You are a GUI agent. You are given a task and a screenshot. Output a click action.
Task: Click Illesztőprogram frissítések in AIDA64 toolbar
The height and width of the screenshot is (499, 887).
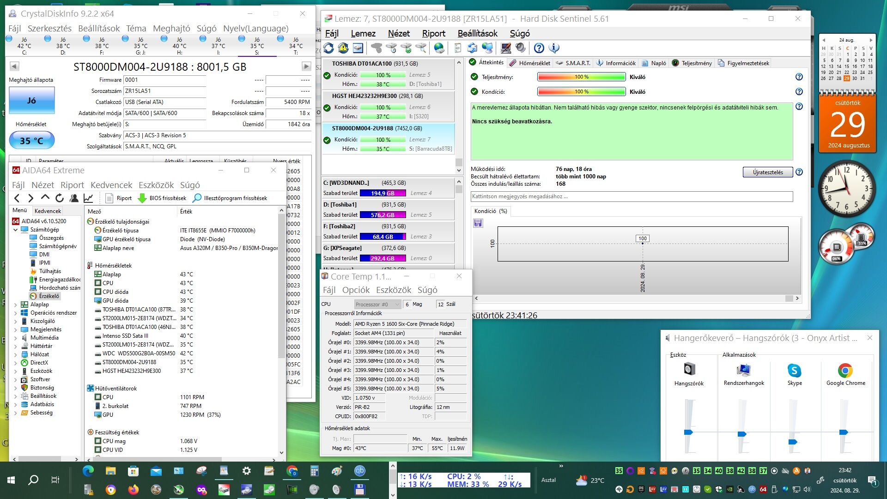click(x=230, y=198)
